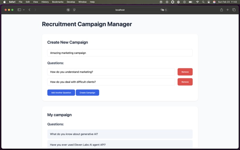Viewport: 240px width, 150px height.
Task: Open the View menu
Action: (x=35, y=2)
